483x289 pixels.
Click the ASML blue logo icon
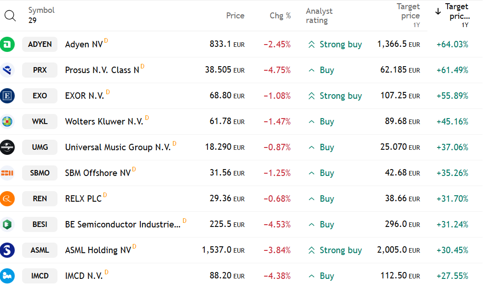[7, 250]
